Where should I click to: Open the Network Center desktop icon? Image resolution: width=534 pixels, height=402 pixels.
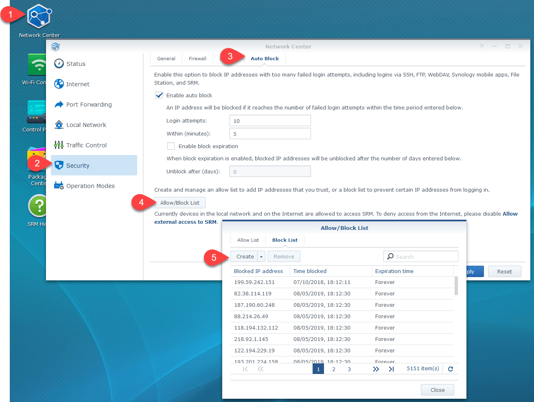click(x=39, y=16)
